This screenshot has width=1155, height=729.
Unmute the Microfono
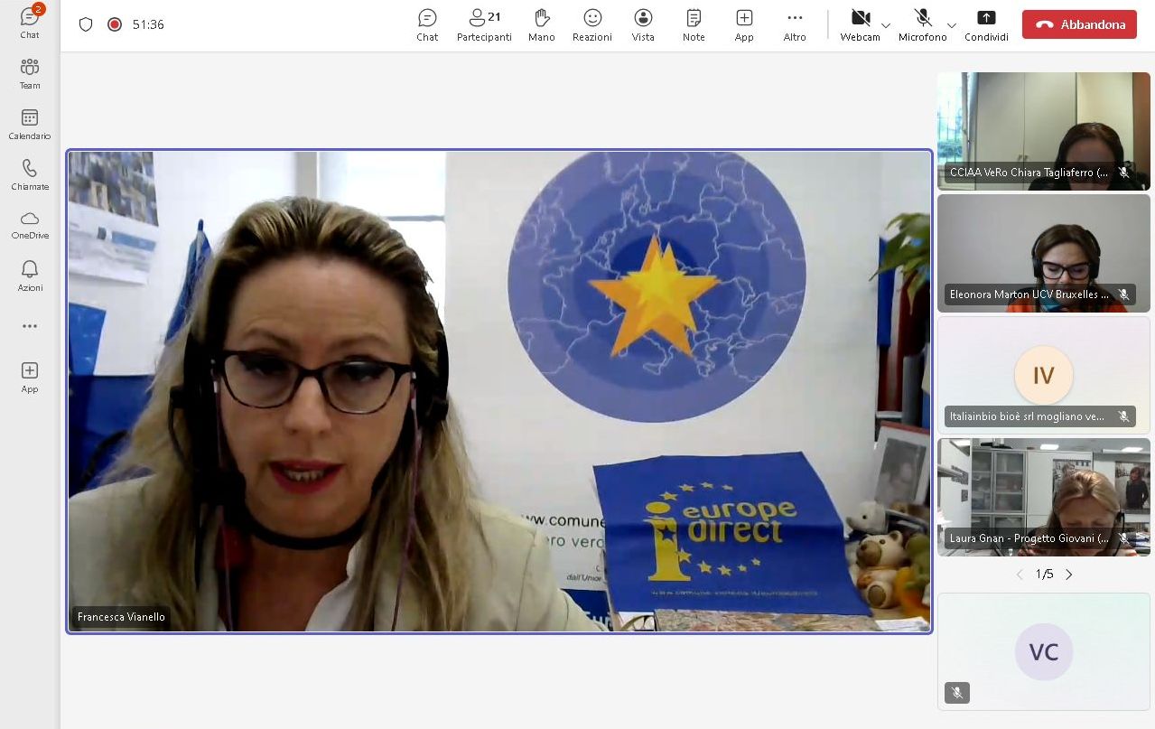(x=922, y=25)
